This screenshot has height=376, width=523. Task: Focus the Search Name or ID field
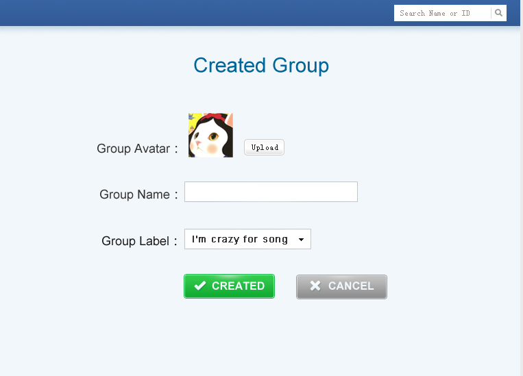tap(442, 13)
